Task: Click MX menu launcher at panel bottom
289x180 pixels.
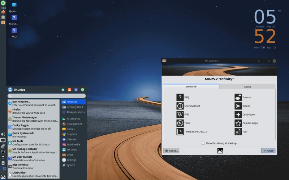Action: 3,177
